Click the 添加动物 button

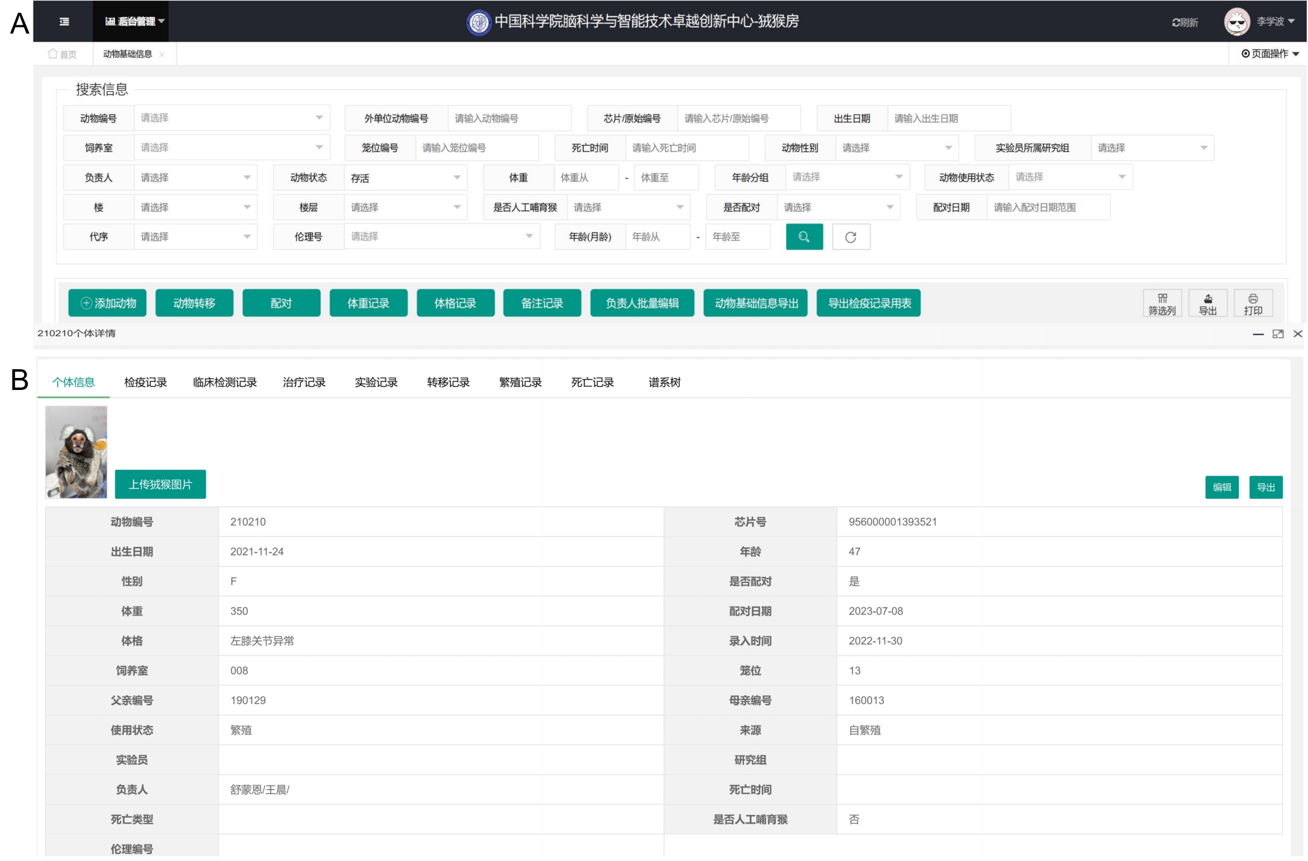coord(108,303)
